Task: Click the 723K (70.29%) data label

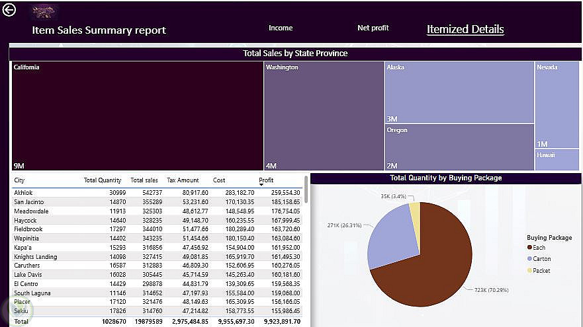Action: point(491,290)
